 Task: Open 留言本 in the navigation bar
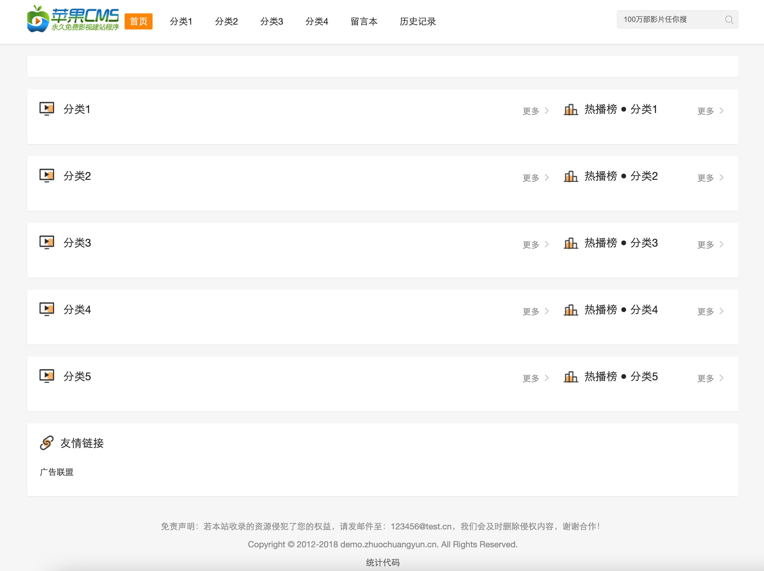coord(364,21)
